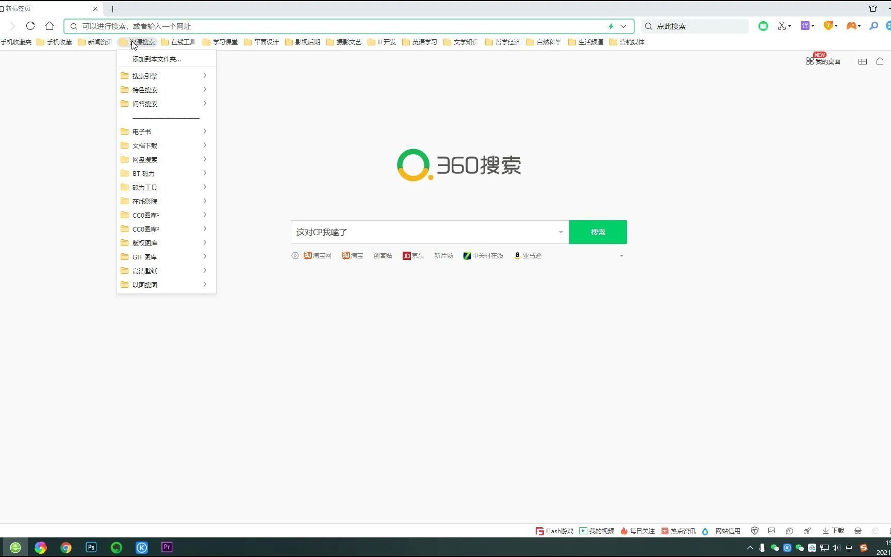Image resolution: width=891 pixels, height=557 pixels.
Task: Open 淘宝网 quick link
Action: [x=317, y=255]
